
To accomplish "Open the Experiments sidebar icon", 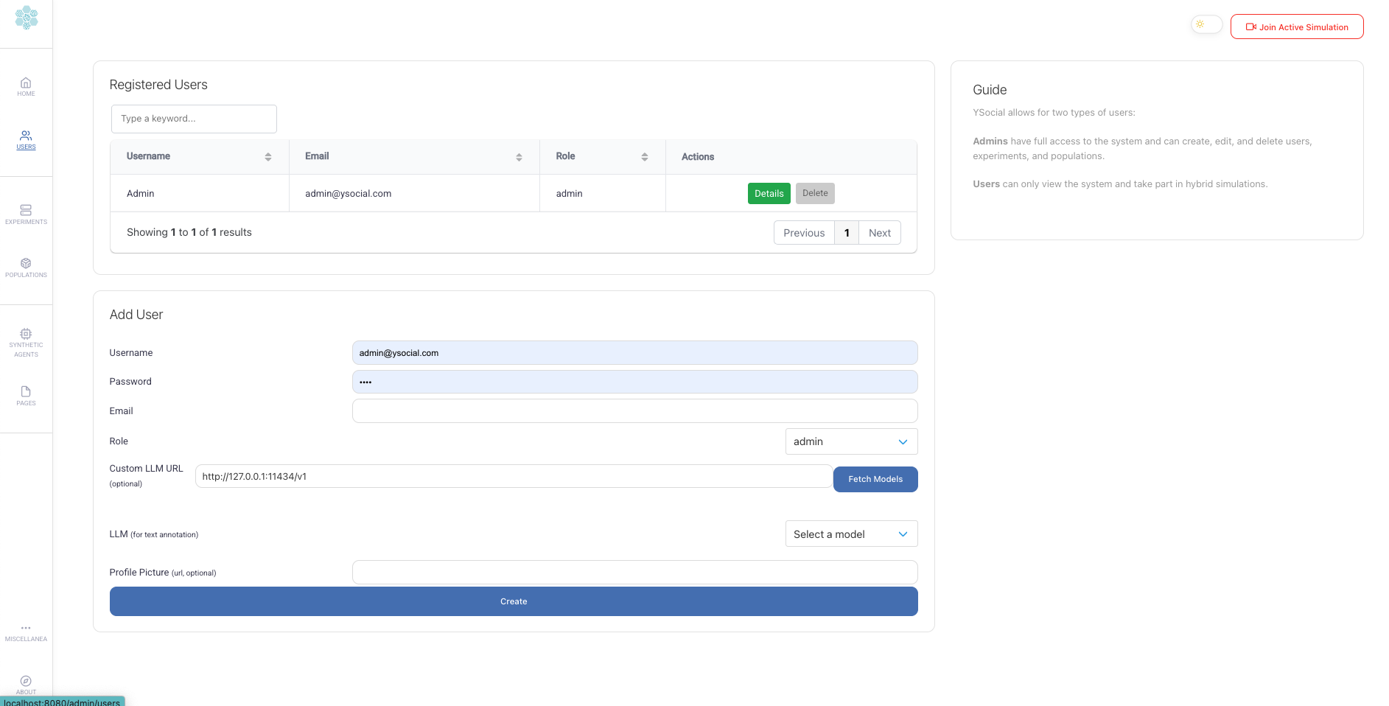I will pyautogui.click(x=26, y=211).
